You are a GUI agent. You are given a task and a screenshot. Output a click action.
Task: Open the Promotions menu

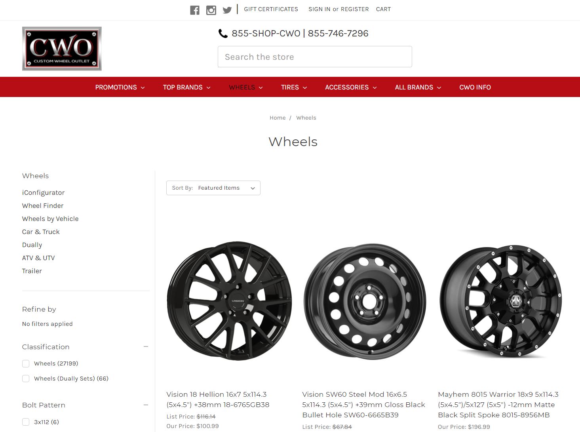click(x=120, y=87)
